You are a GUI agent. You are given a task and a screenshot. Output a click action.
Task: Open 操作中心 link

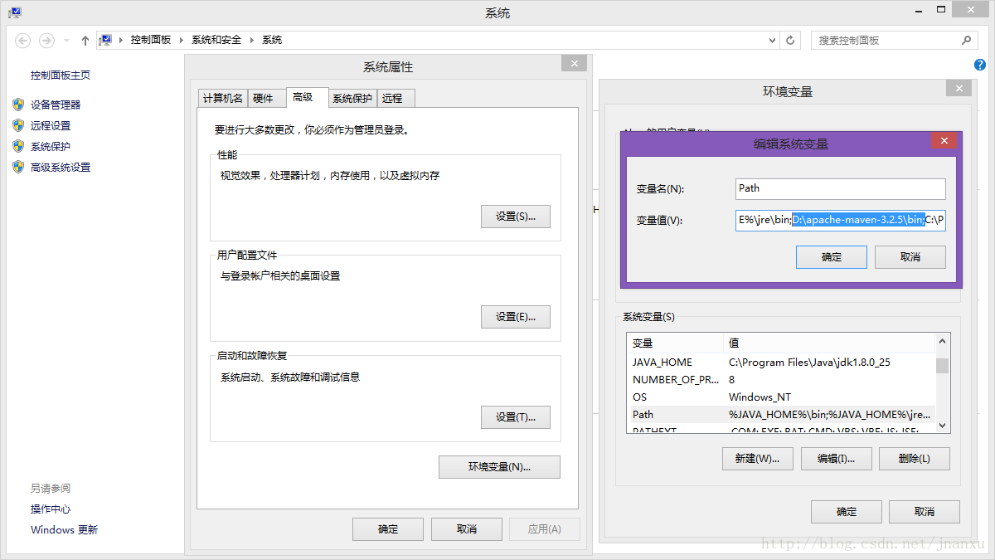tap(51, 509)
